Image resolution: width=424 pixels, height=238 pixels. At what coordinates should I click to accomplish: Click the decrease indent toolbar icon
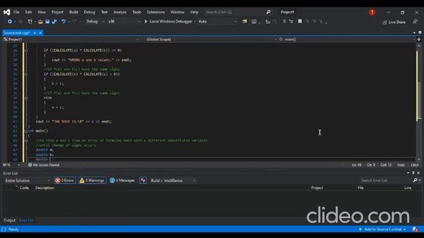click(268, 21)
